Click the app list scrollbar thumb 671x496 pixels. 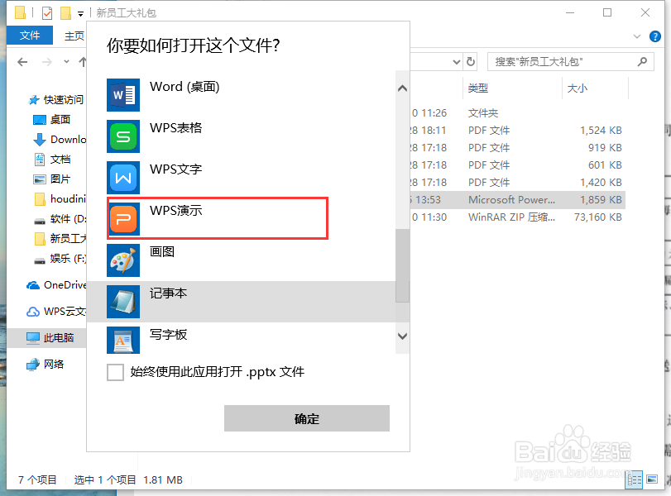point(402,265)
